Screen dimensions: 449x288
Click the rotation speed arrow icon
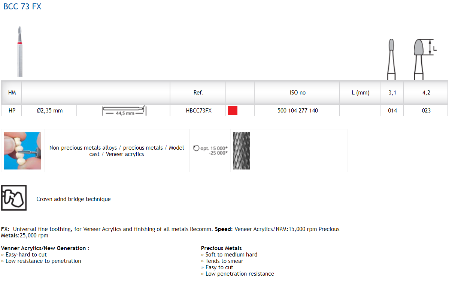coord(196,148)
